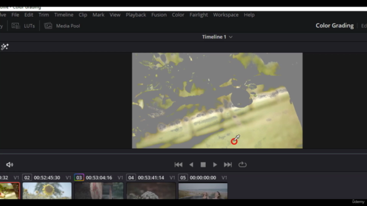Click the Media Pool icon

click(x=48, y=26)
